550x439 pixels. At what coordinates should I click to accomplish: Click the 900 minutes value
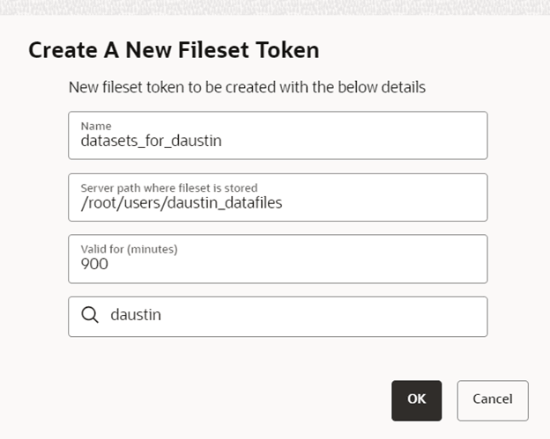pyautogui.click(x=94, y=263)
